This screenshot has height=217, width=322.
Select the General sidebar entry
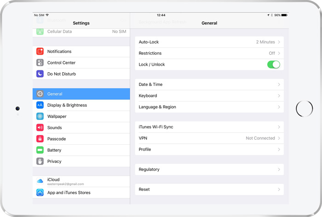81,94
